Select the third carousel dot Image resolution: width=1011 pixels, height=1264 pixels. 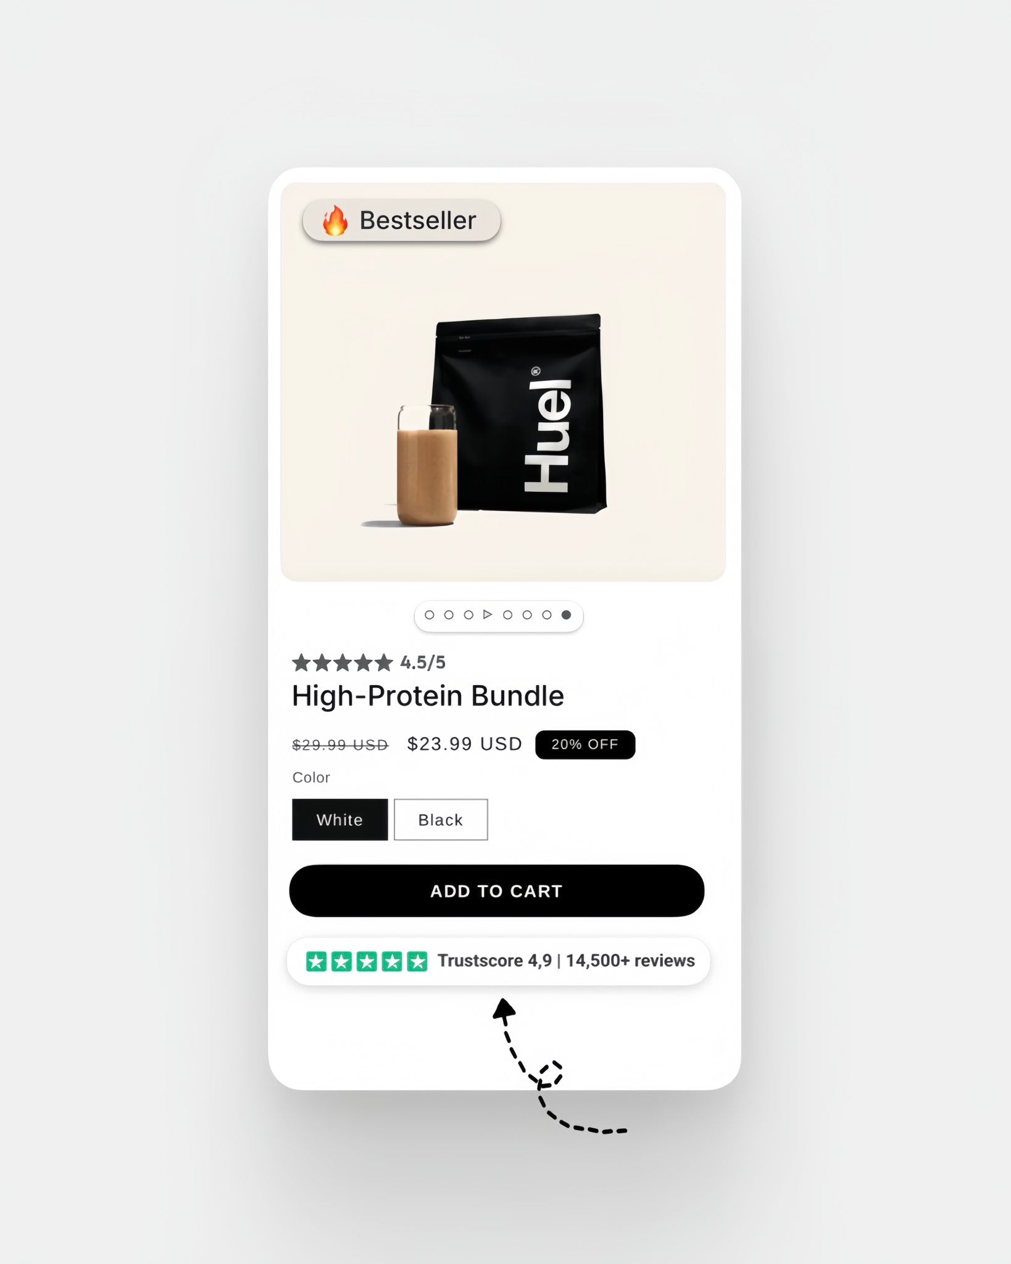click(468, 615)
